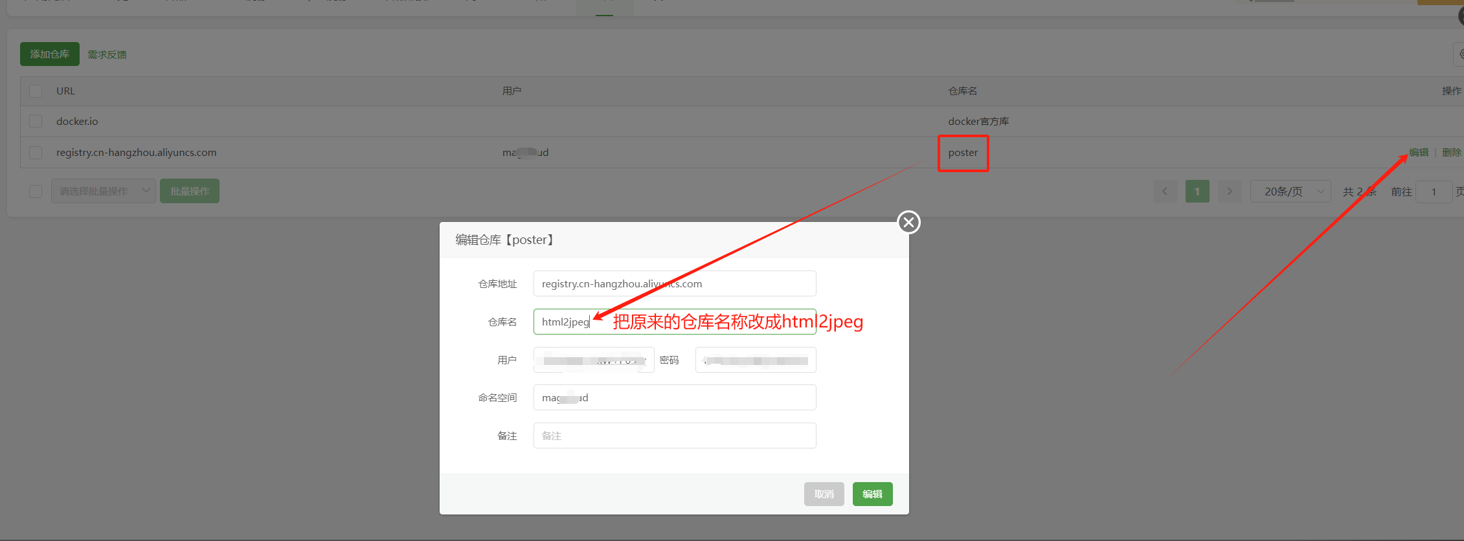Click the 添加仓库 button

pos(50,54)
